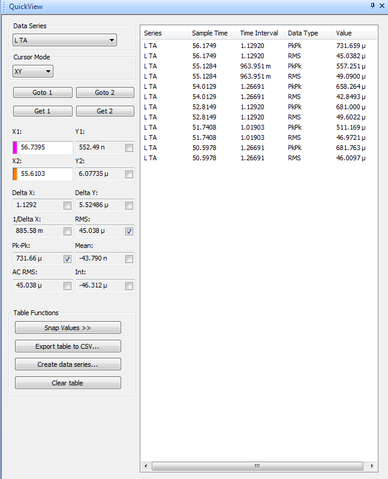The image size is (388, 479).
Task: Select the row with value 49.6022 µ
Action: coord(259,117)
